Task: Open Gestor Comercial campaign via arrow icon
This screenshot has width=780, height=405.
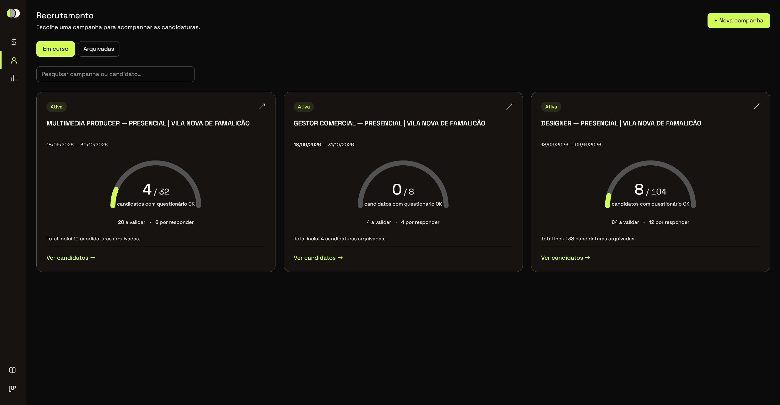Action: click(509, 106)
